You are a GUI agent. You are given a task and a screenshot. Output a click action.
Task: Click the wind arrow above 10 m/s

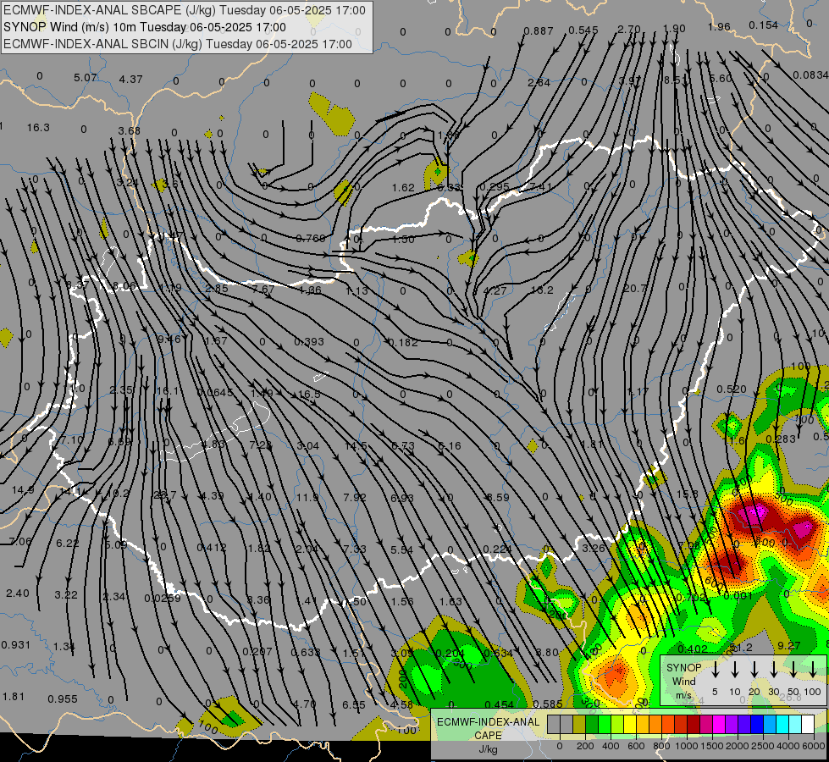tap(735, 669)
